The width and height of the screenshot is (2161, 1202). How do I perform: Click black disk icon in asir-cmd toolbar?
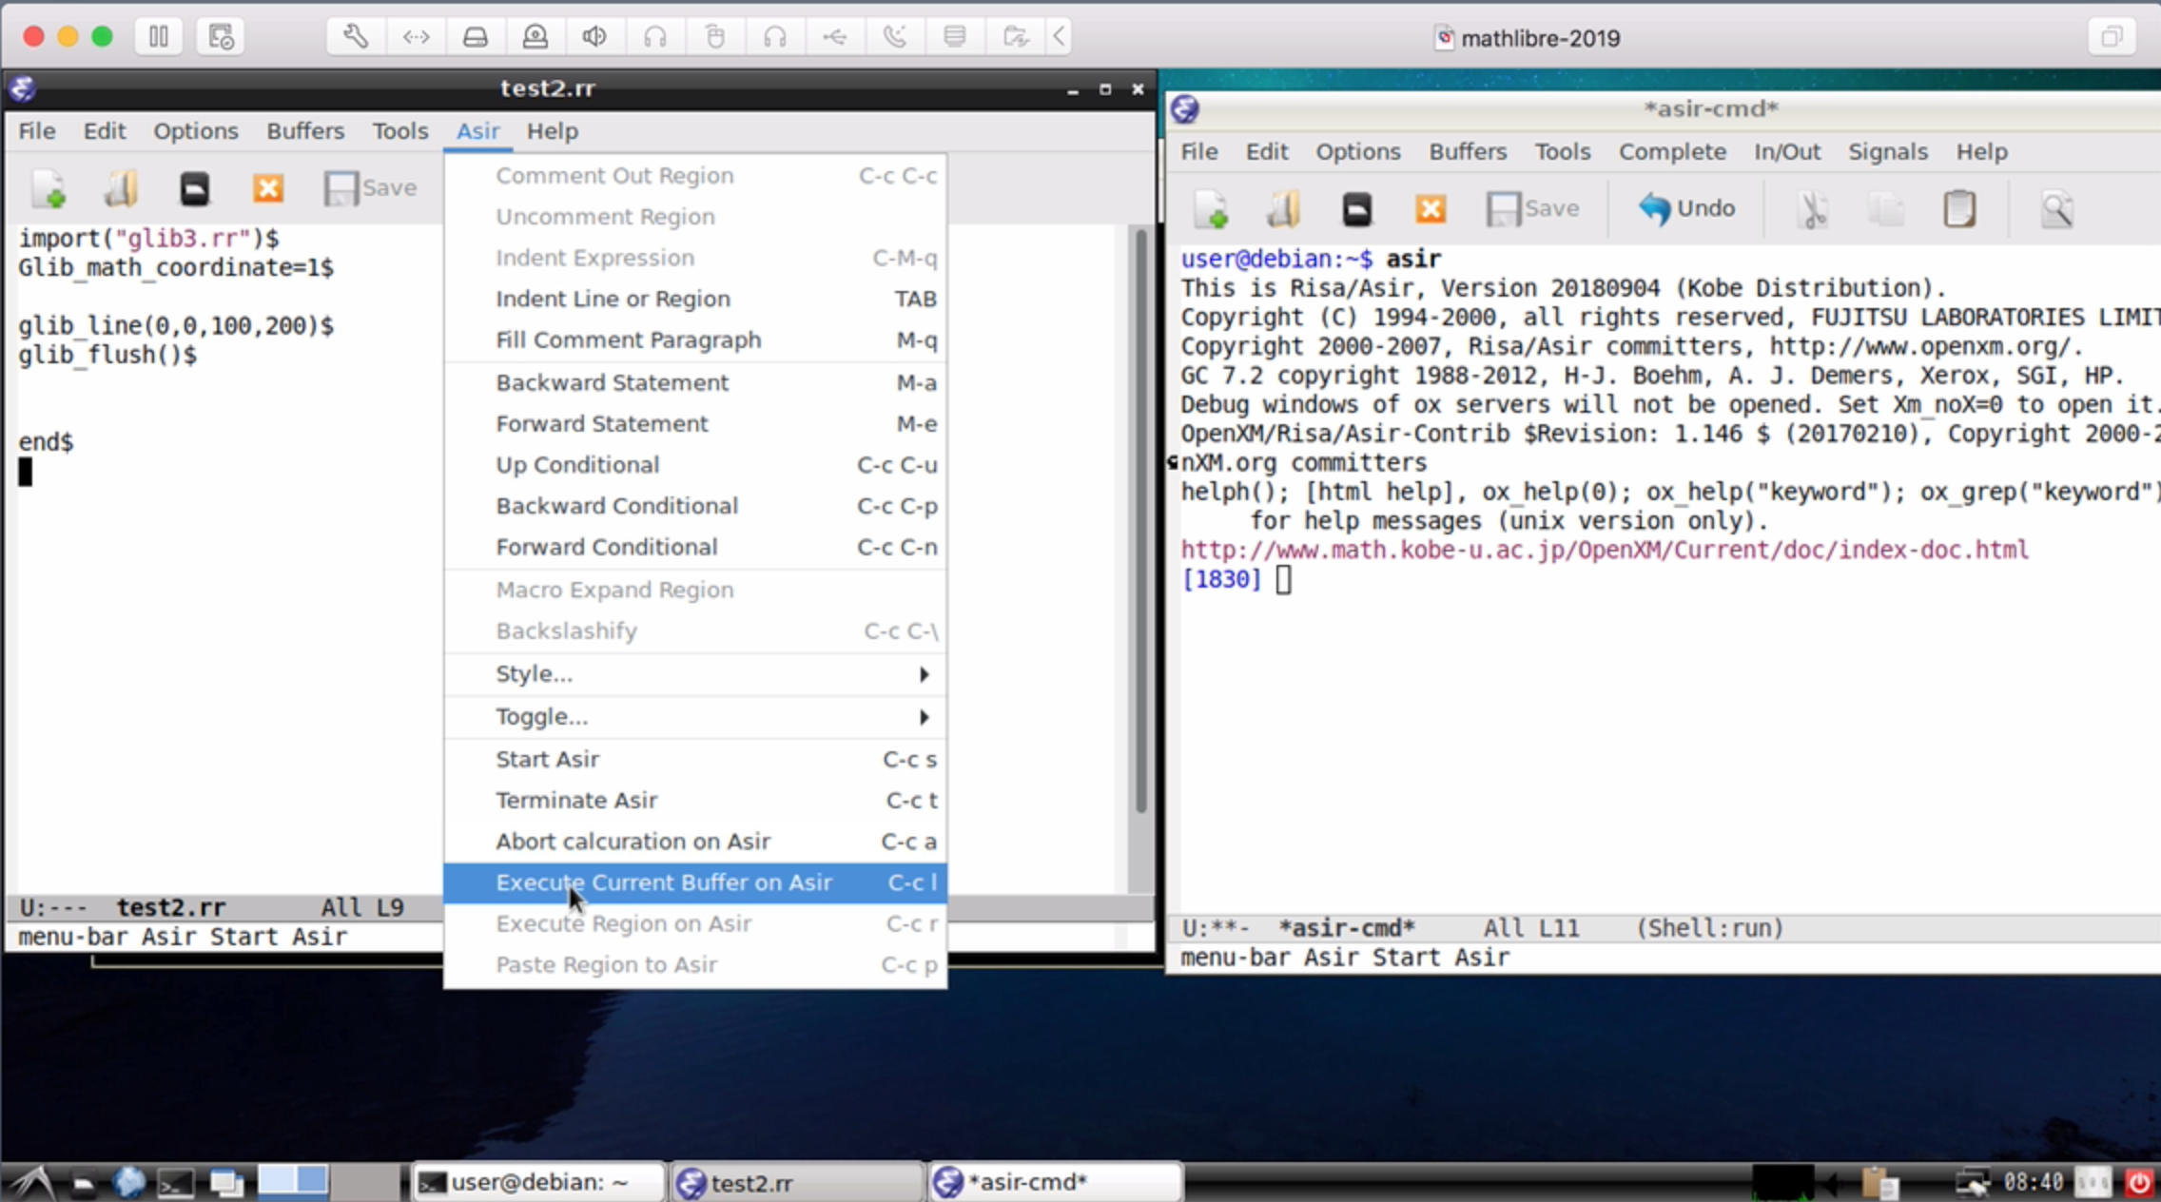1357,209
